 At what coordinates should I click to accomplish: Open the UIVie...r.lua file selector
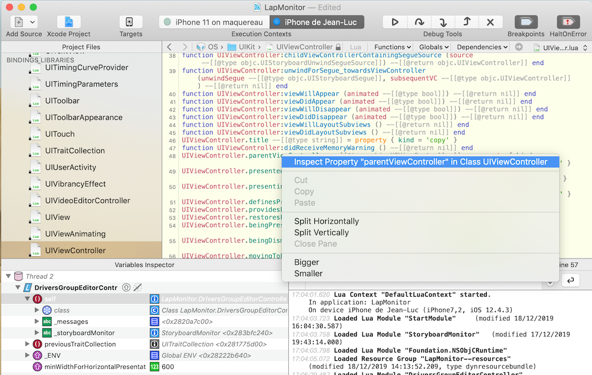(560, 48)
